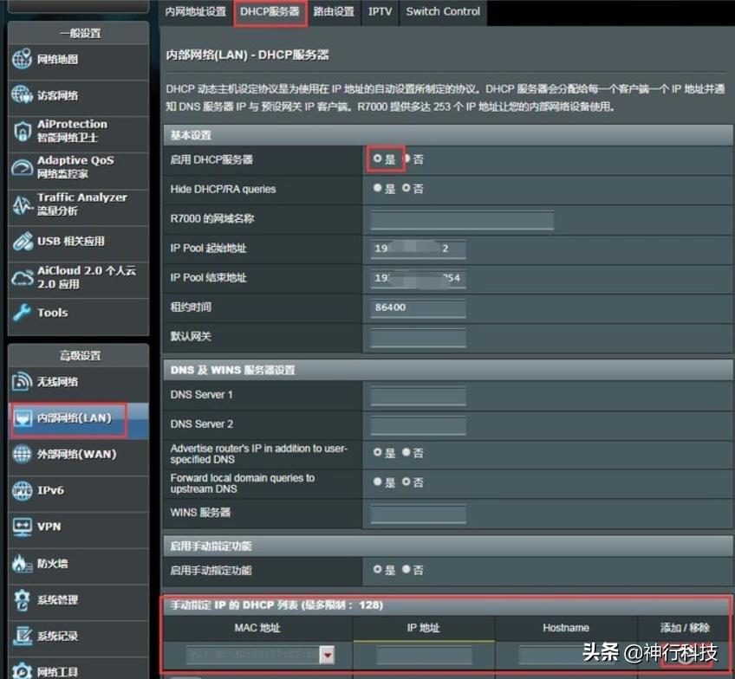This screenshot has height=679, width=735.
Task: Click the IP Pool 起始地址 input field
Action: 418,249
